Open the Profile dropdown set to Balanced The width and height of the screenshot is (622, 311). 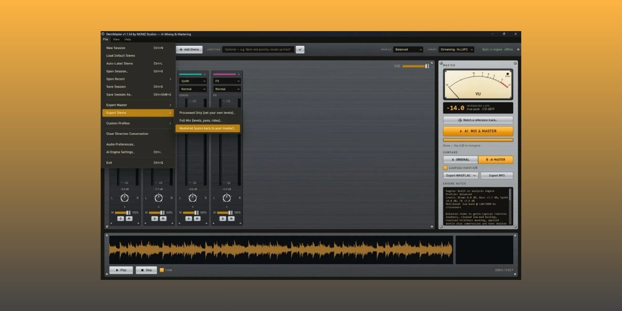click(408, 49)
